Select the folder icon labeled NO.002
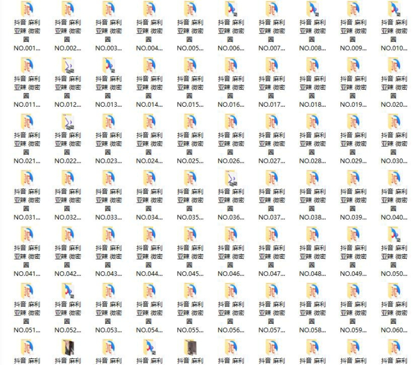 click(x=68, y=9)
